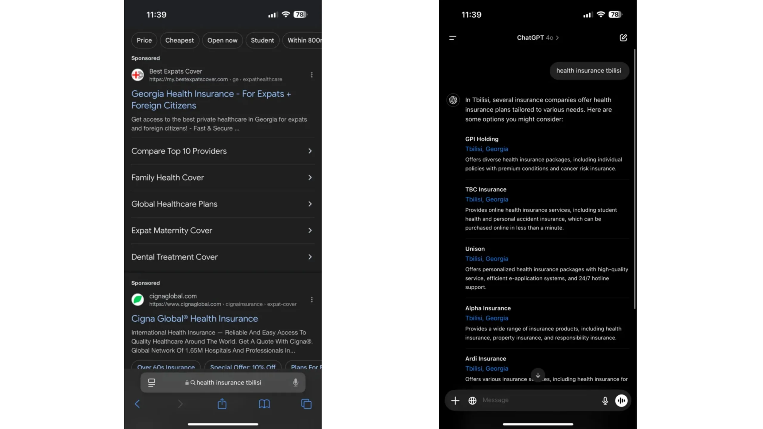The width and height of the screenshot is (763, 429).
Task: Tap the ChatGPT chat scrollbar
Action: [x=635, y=179]
